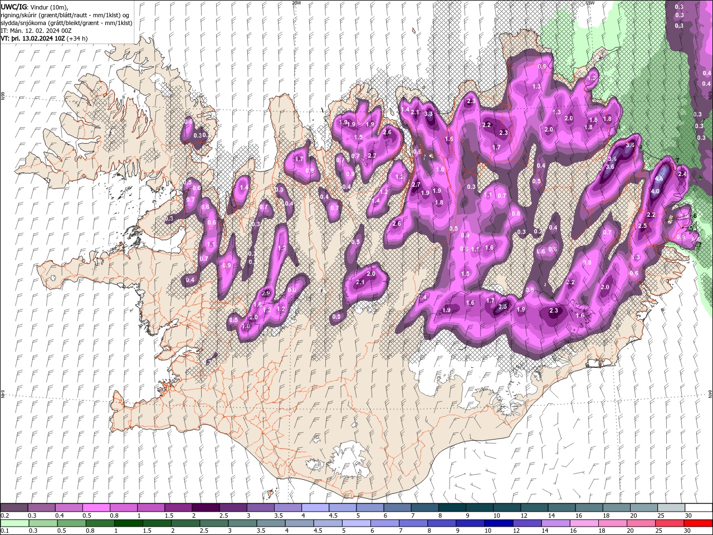
Task: Select the 4–4.5 swatch in the lower rain scale
Action: (299, 523)
